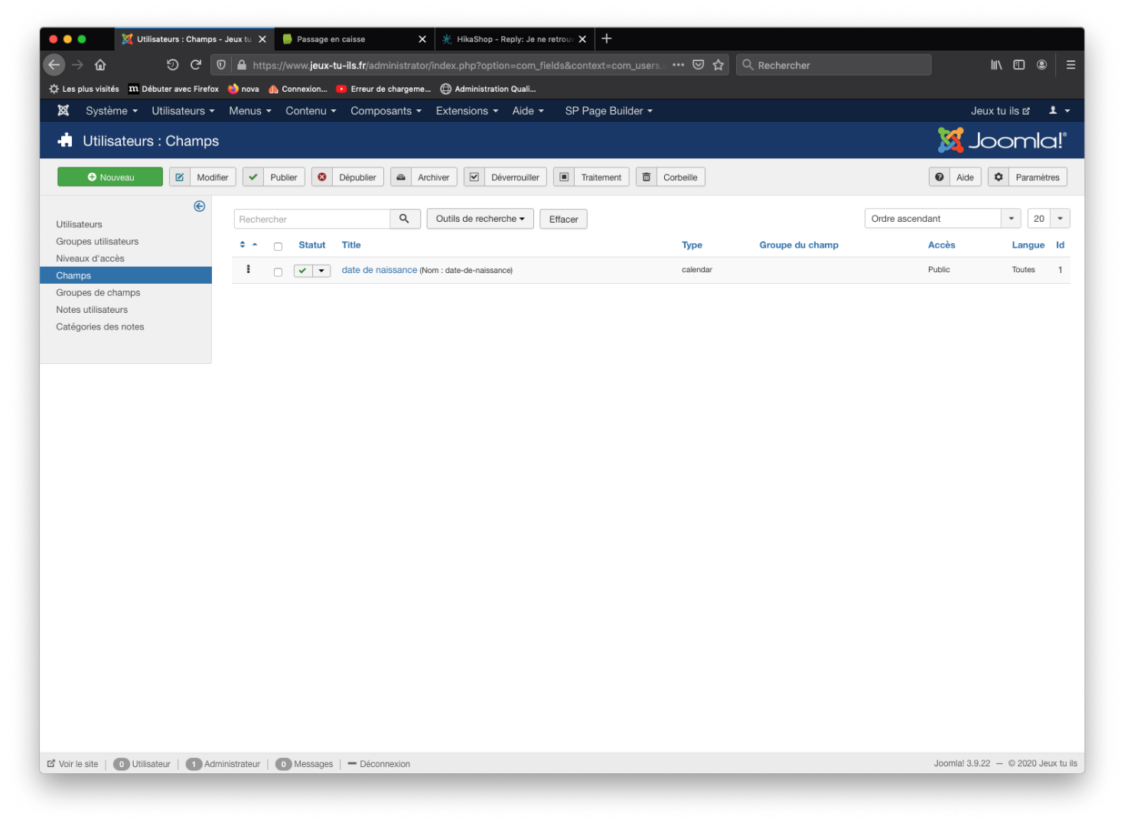
Task: Select all rows with the header checkbox
Action: [278, 246]
